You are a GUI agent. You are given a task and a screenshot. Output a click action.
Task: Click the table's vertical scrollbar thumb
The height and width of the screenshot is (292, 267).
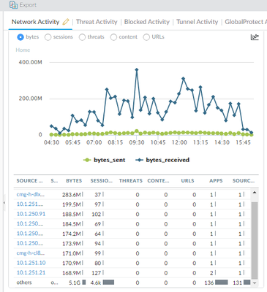[x=255, y=239]
